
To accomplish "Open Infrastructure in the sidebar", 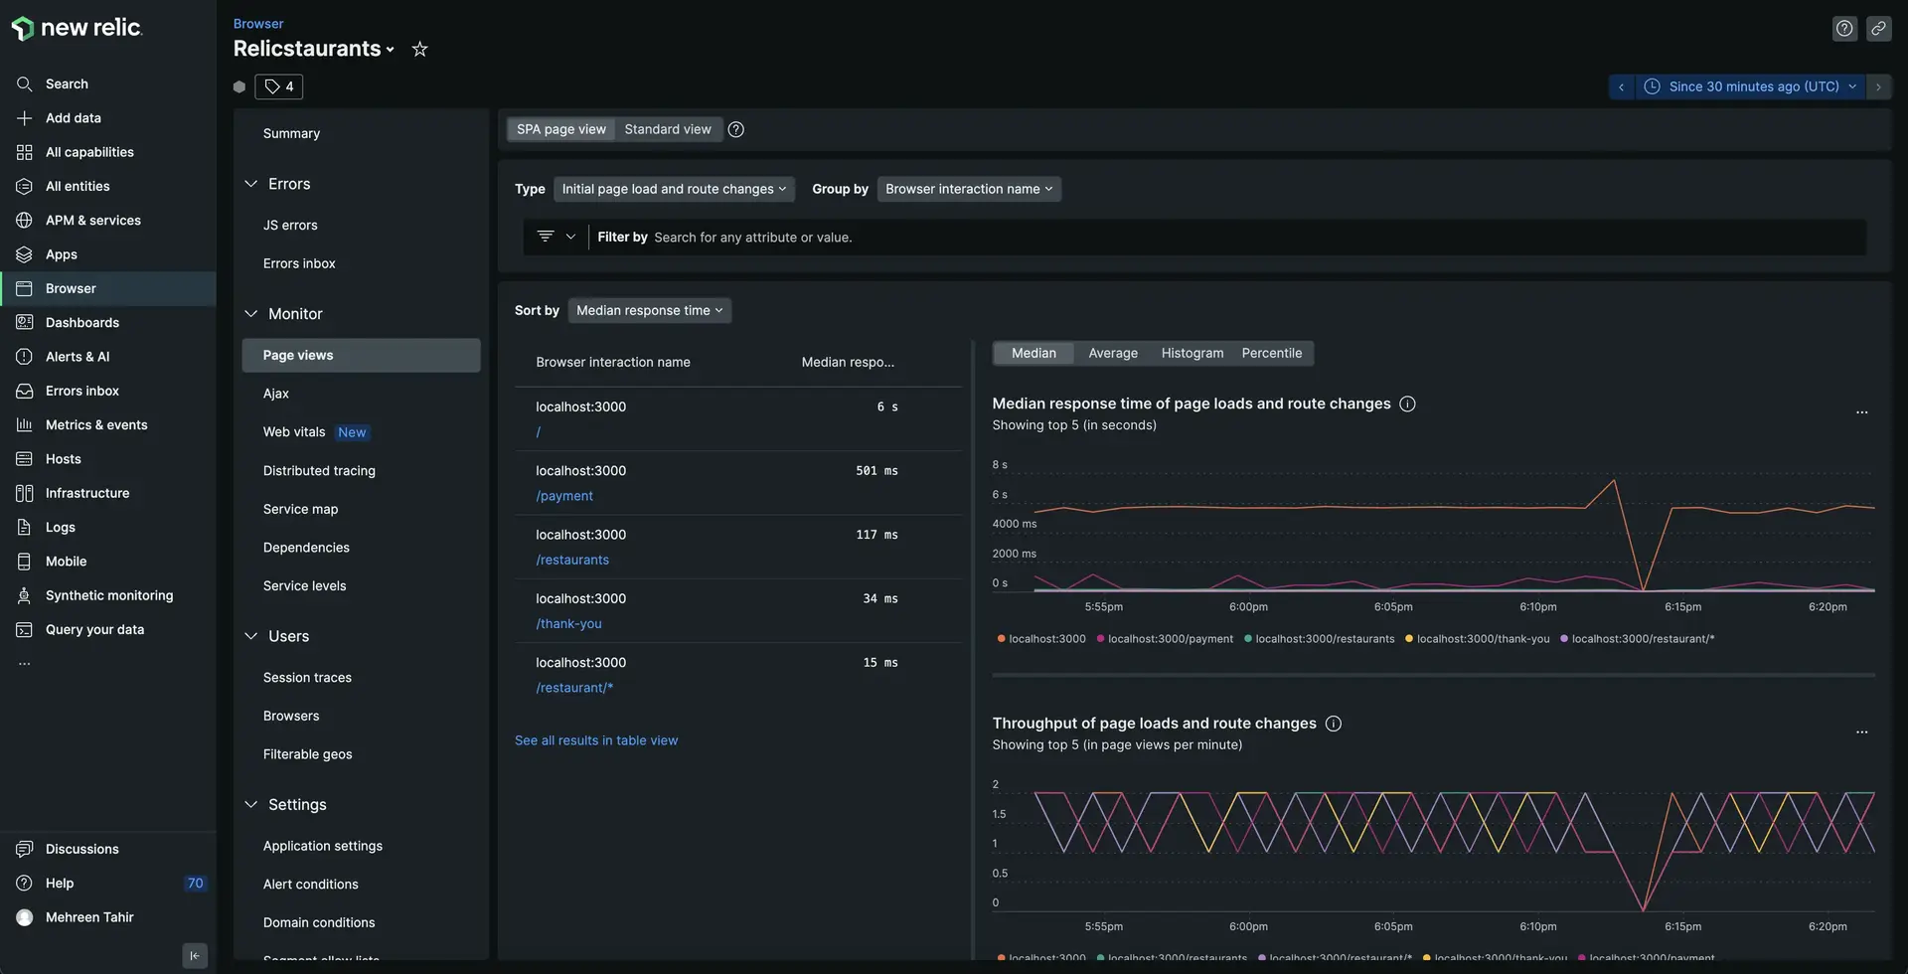I will 87,493.
